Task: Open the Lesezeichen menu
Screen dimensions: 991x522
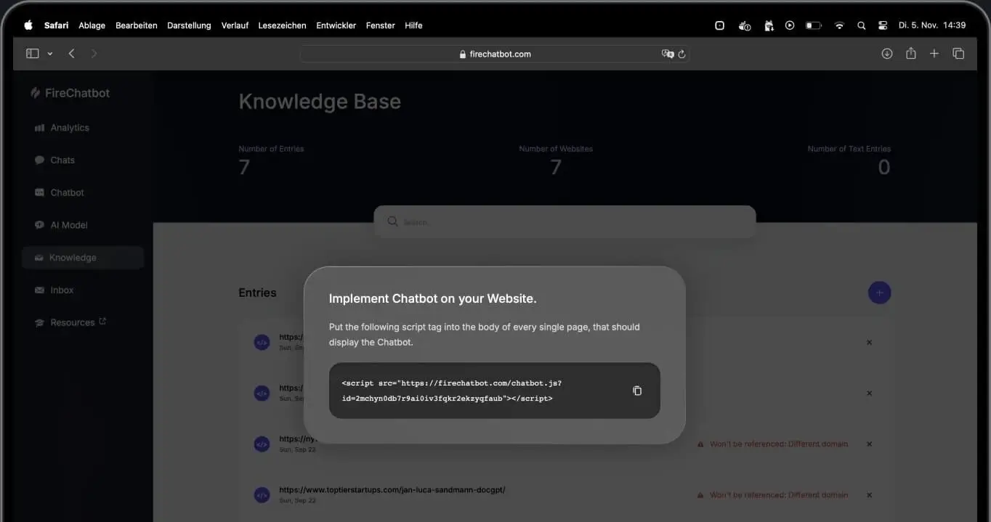Action: (x=282, y=25)
